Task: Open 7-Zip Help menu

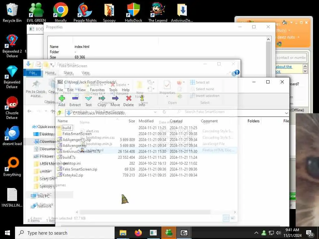Action: (126, 90)
